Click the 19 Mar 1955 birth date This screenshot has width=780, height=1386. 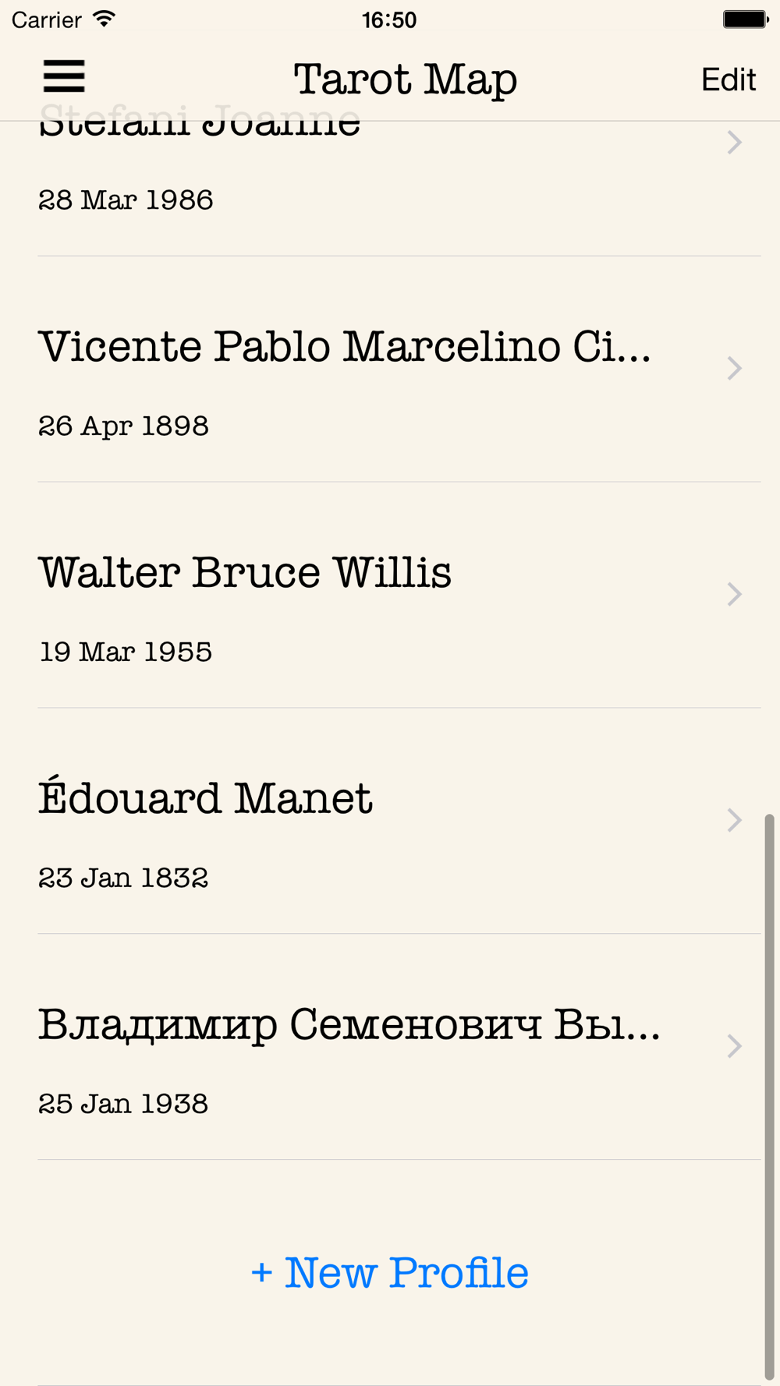click(x=126, y=652)
